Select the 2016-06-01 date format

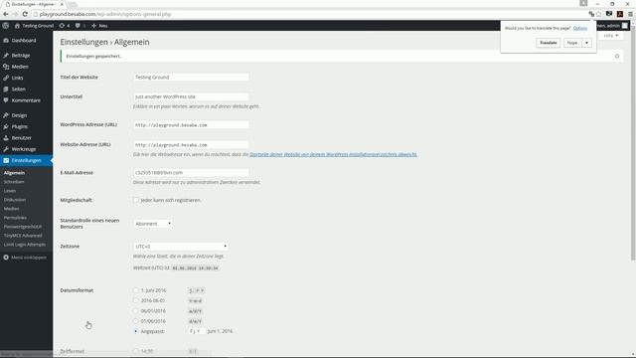pos(136,300)
